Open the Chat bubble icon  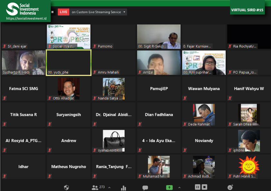tap(145, 187)
